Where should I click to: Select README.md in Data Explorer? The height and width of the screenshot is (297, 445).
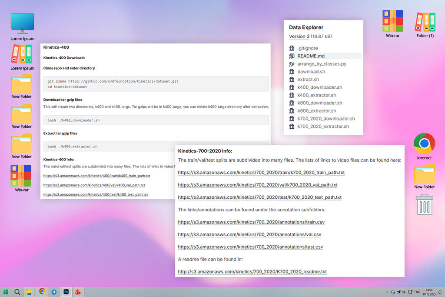[311, 56]
